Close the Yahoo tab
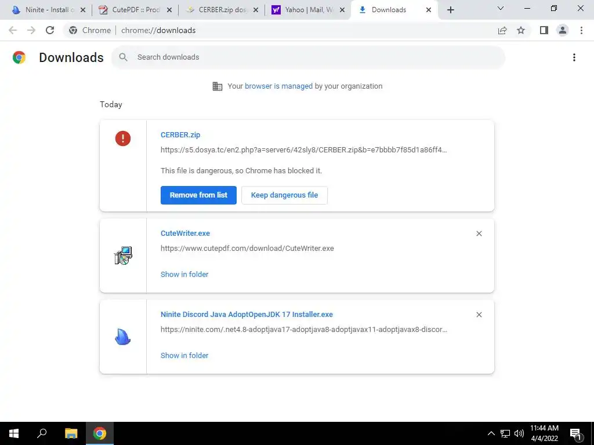Screen dimensions: 594x445 [x=342, y=10]
